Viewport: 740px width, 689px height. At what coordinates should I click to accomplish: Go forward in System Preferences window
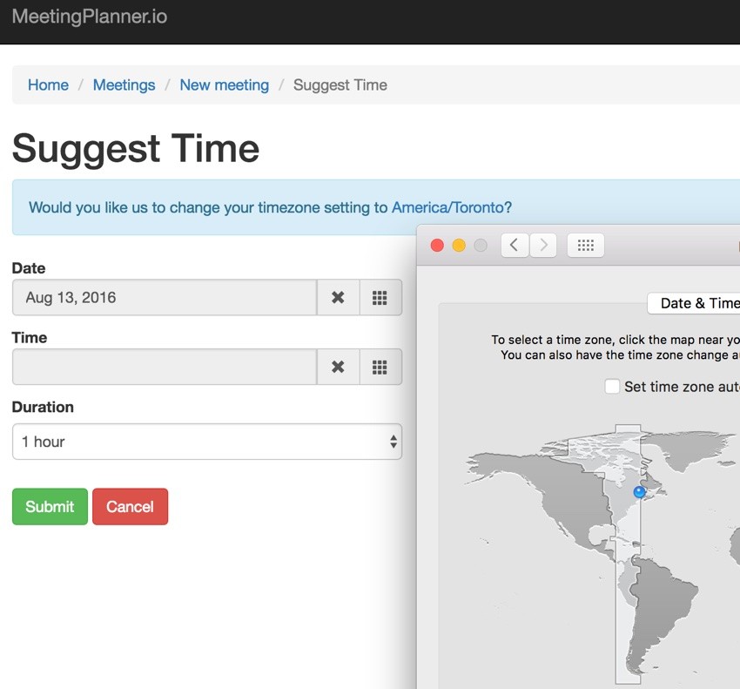(543, 245)
